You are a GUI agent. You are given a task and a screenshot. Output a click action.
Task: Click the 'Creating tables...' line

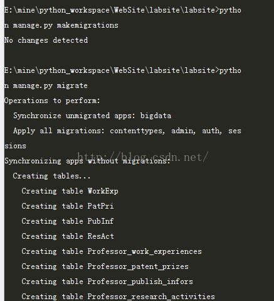point(51,176)
